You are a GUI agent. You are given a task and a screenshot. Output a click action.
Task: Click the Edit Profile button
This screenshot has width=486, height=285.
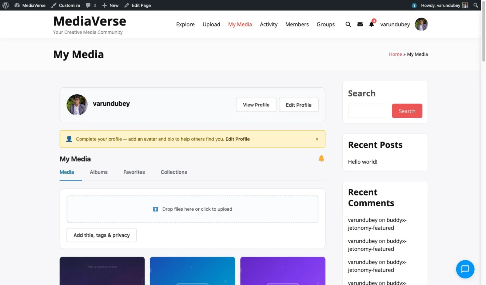pyautogui.click(x=299, y=105)
